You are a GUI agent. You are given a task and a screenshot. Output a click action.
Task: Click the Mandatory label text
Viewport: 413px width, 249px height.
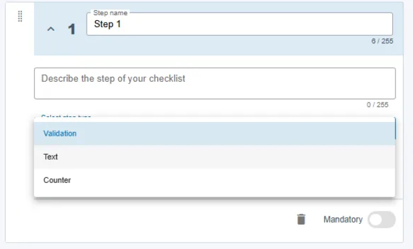click(x=343, y=219)
